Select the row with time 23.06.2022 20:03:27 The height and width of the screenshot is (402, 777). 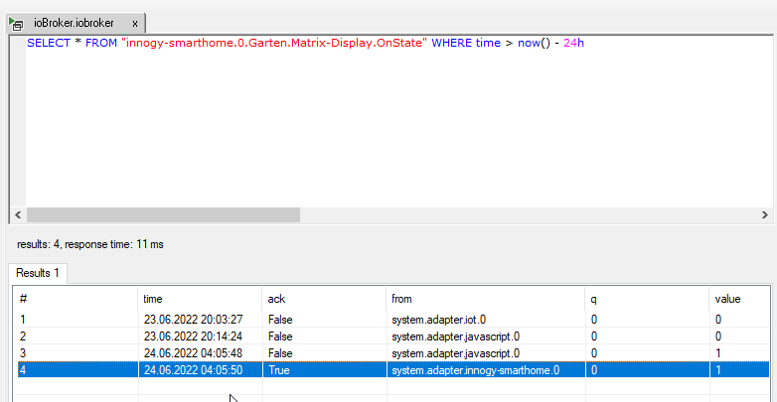pyautogui.click(x=391, y=320)
